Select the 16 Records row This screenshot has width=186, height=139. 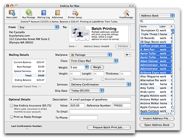156,38
